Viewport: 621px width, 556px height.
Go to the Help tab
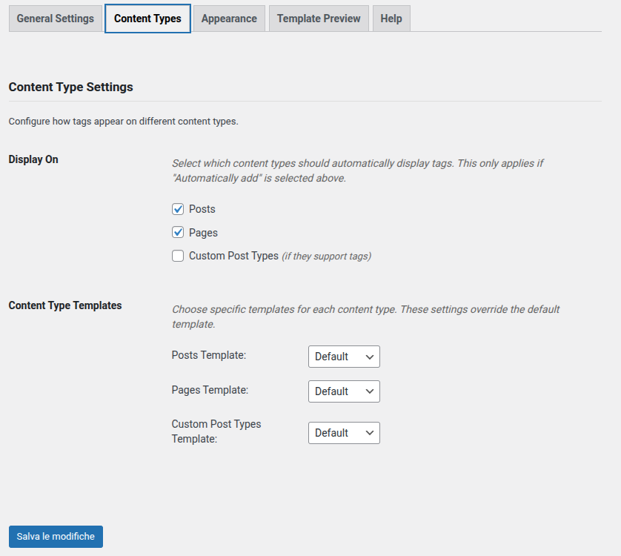[391, 19]
